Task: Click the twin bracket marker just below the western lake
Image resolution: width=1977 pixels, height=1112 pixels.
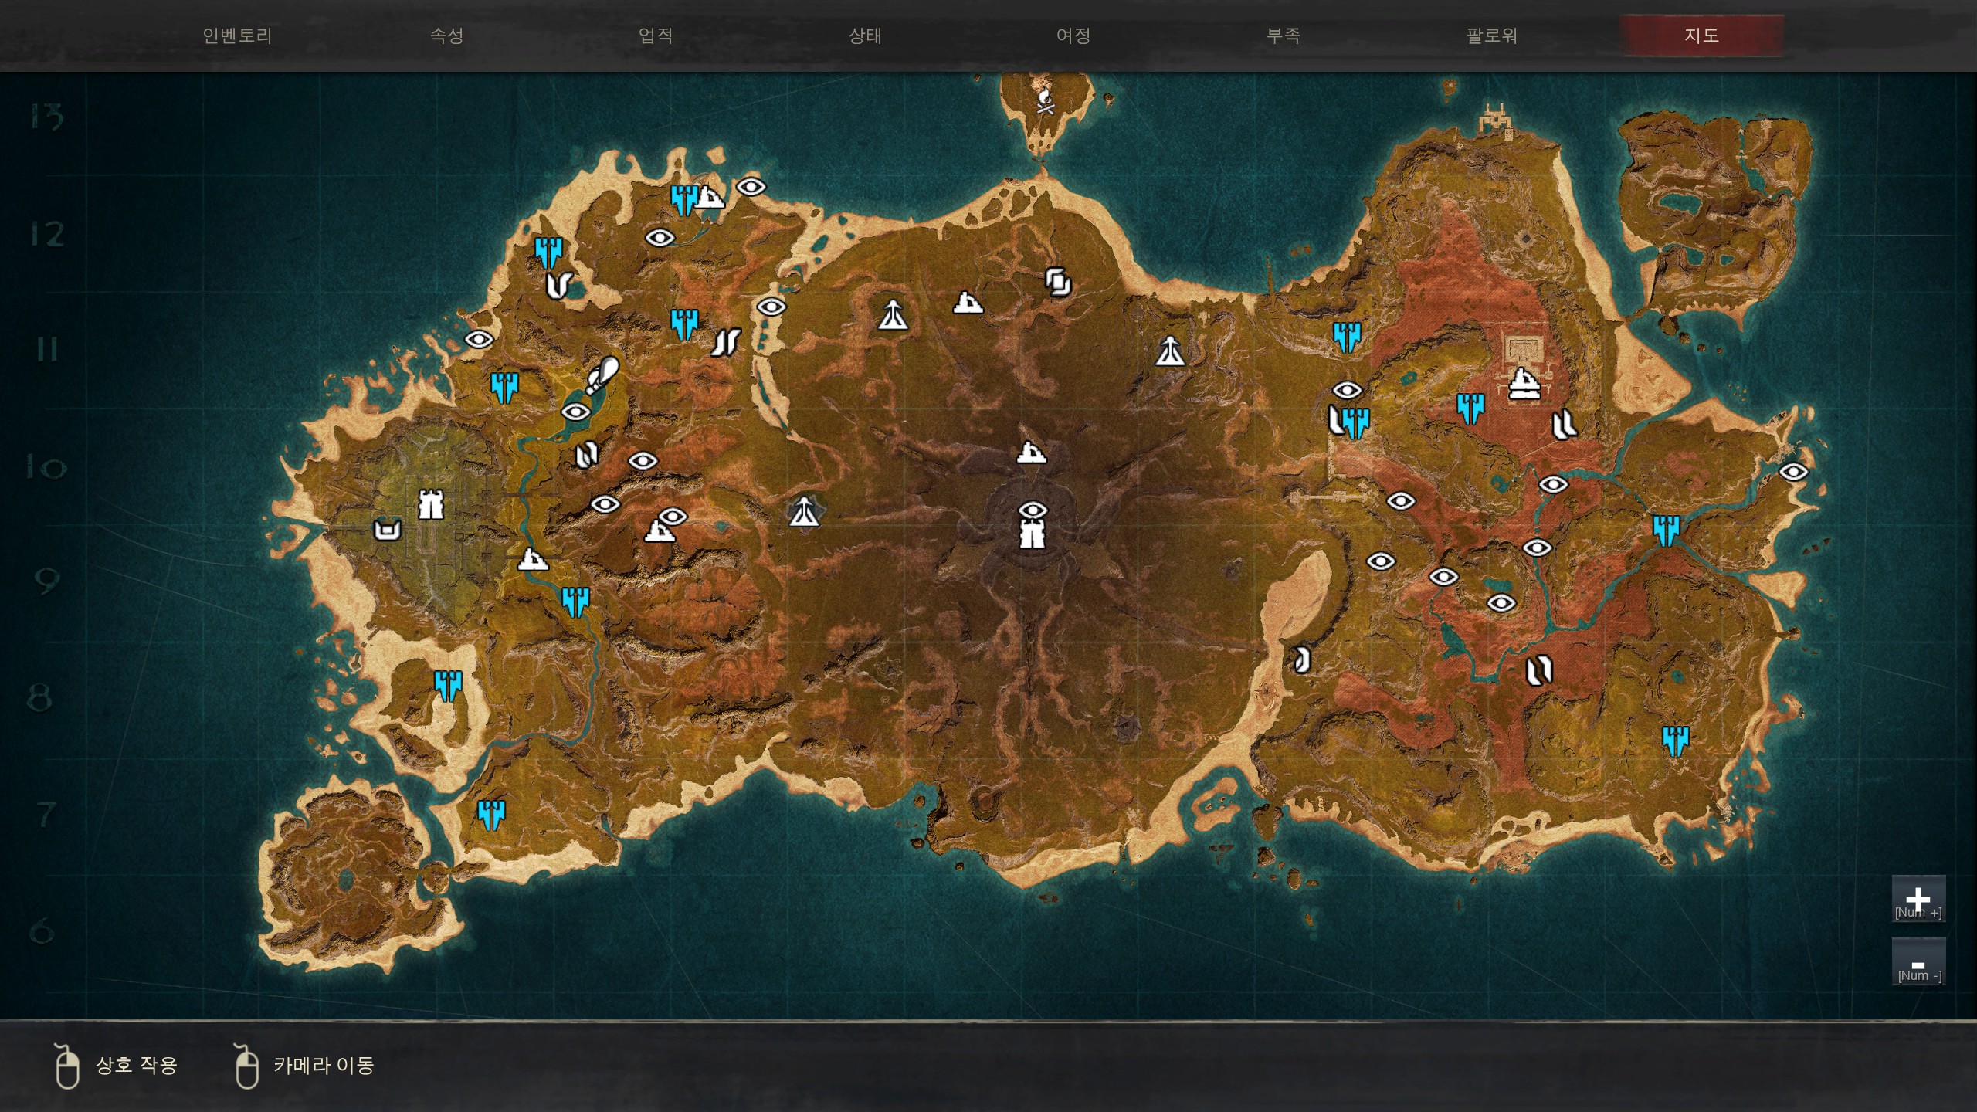Action: coord(586,455)
